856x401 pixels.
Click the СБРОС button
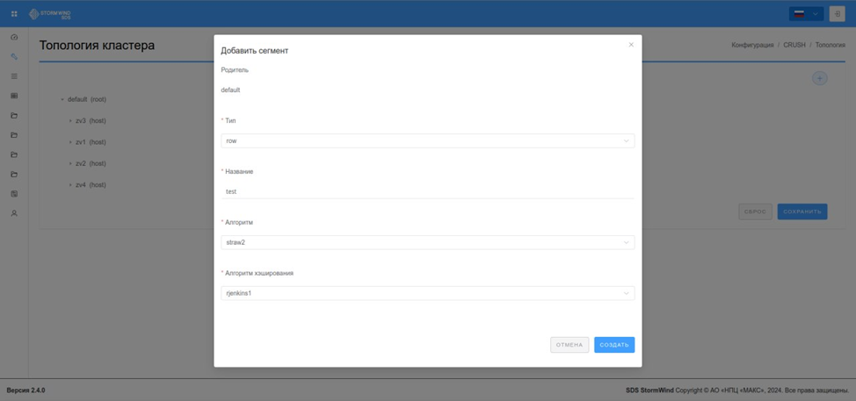click(755, 211)
